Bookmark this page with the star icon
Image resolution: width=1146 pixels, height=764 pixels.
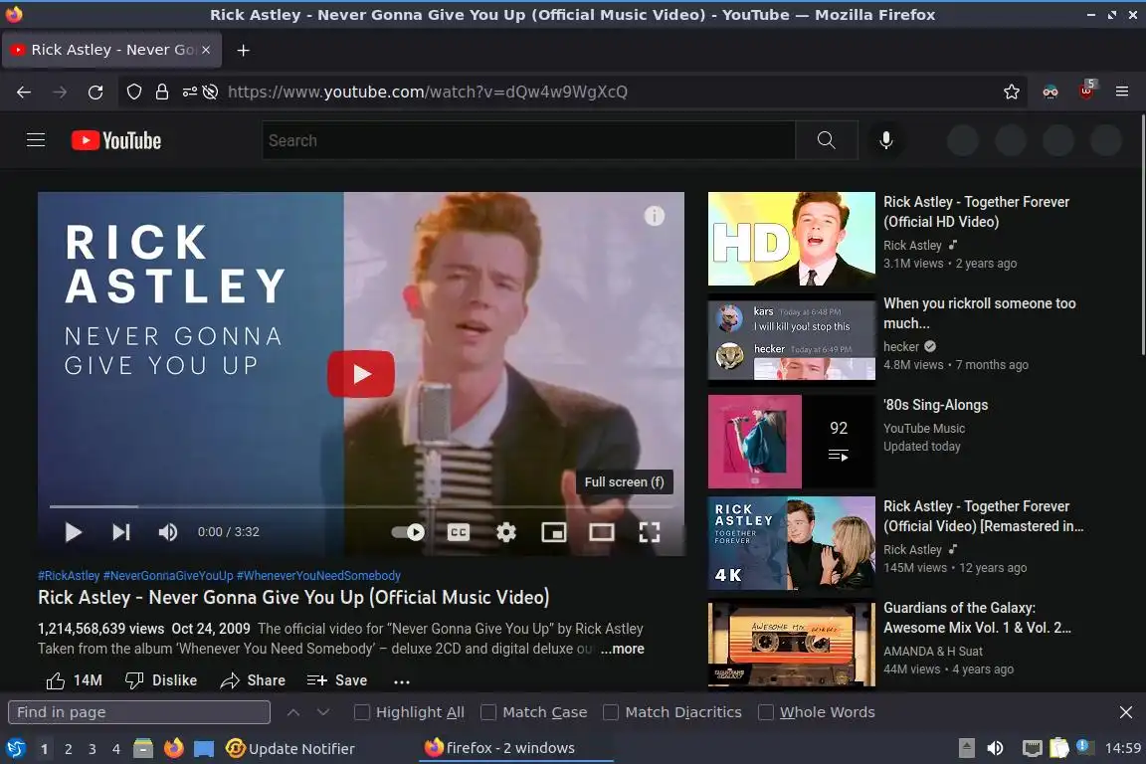pos(1012,93)
